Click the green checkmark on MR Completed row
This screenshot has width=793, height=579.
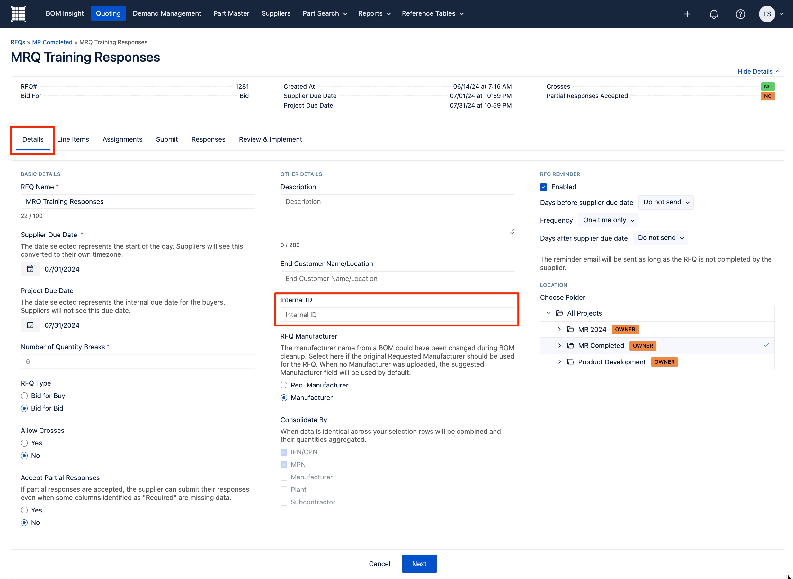[x=766, y=345]
